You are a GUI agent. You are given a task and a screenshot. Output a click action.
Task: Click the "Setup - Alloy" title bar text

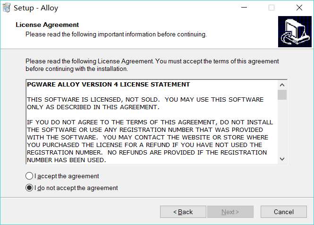(x=36, y=8)
